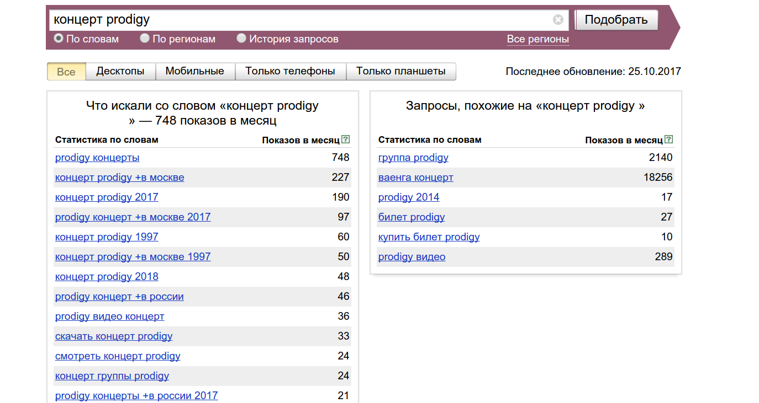Click the value 289 for prodigy видео

pyautogui.click(x=663, y=257)
